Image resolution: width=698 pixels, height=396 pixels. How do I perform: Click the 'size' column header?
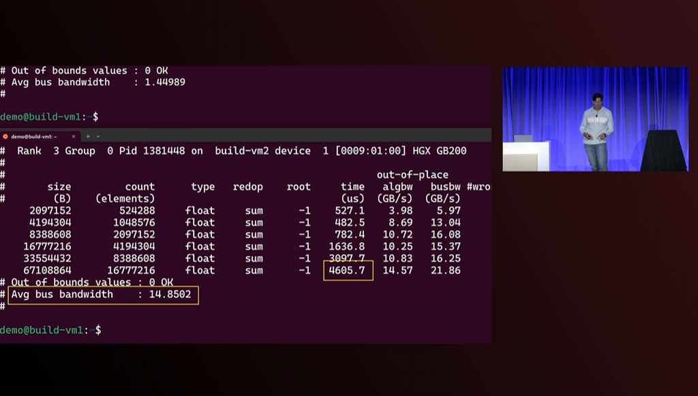pos(59,186)
